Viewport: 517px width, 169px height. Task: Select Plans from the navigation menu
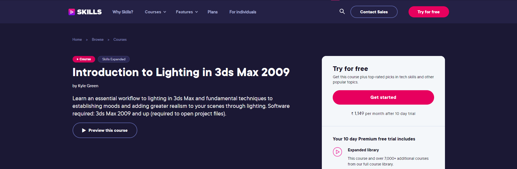(212, 12)
